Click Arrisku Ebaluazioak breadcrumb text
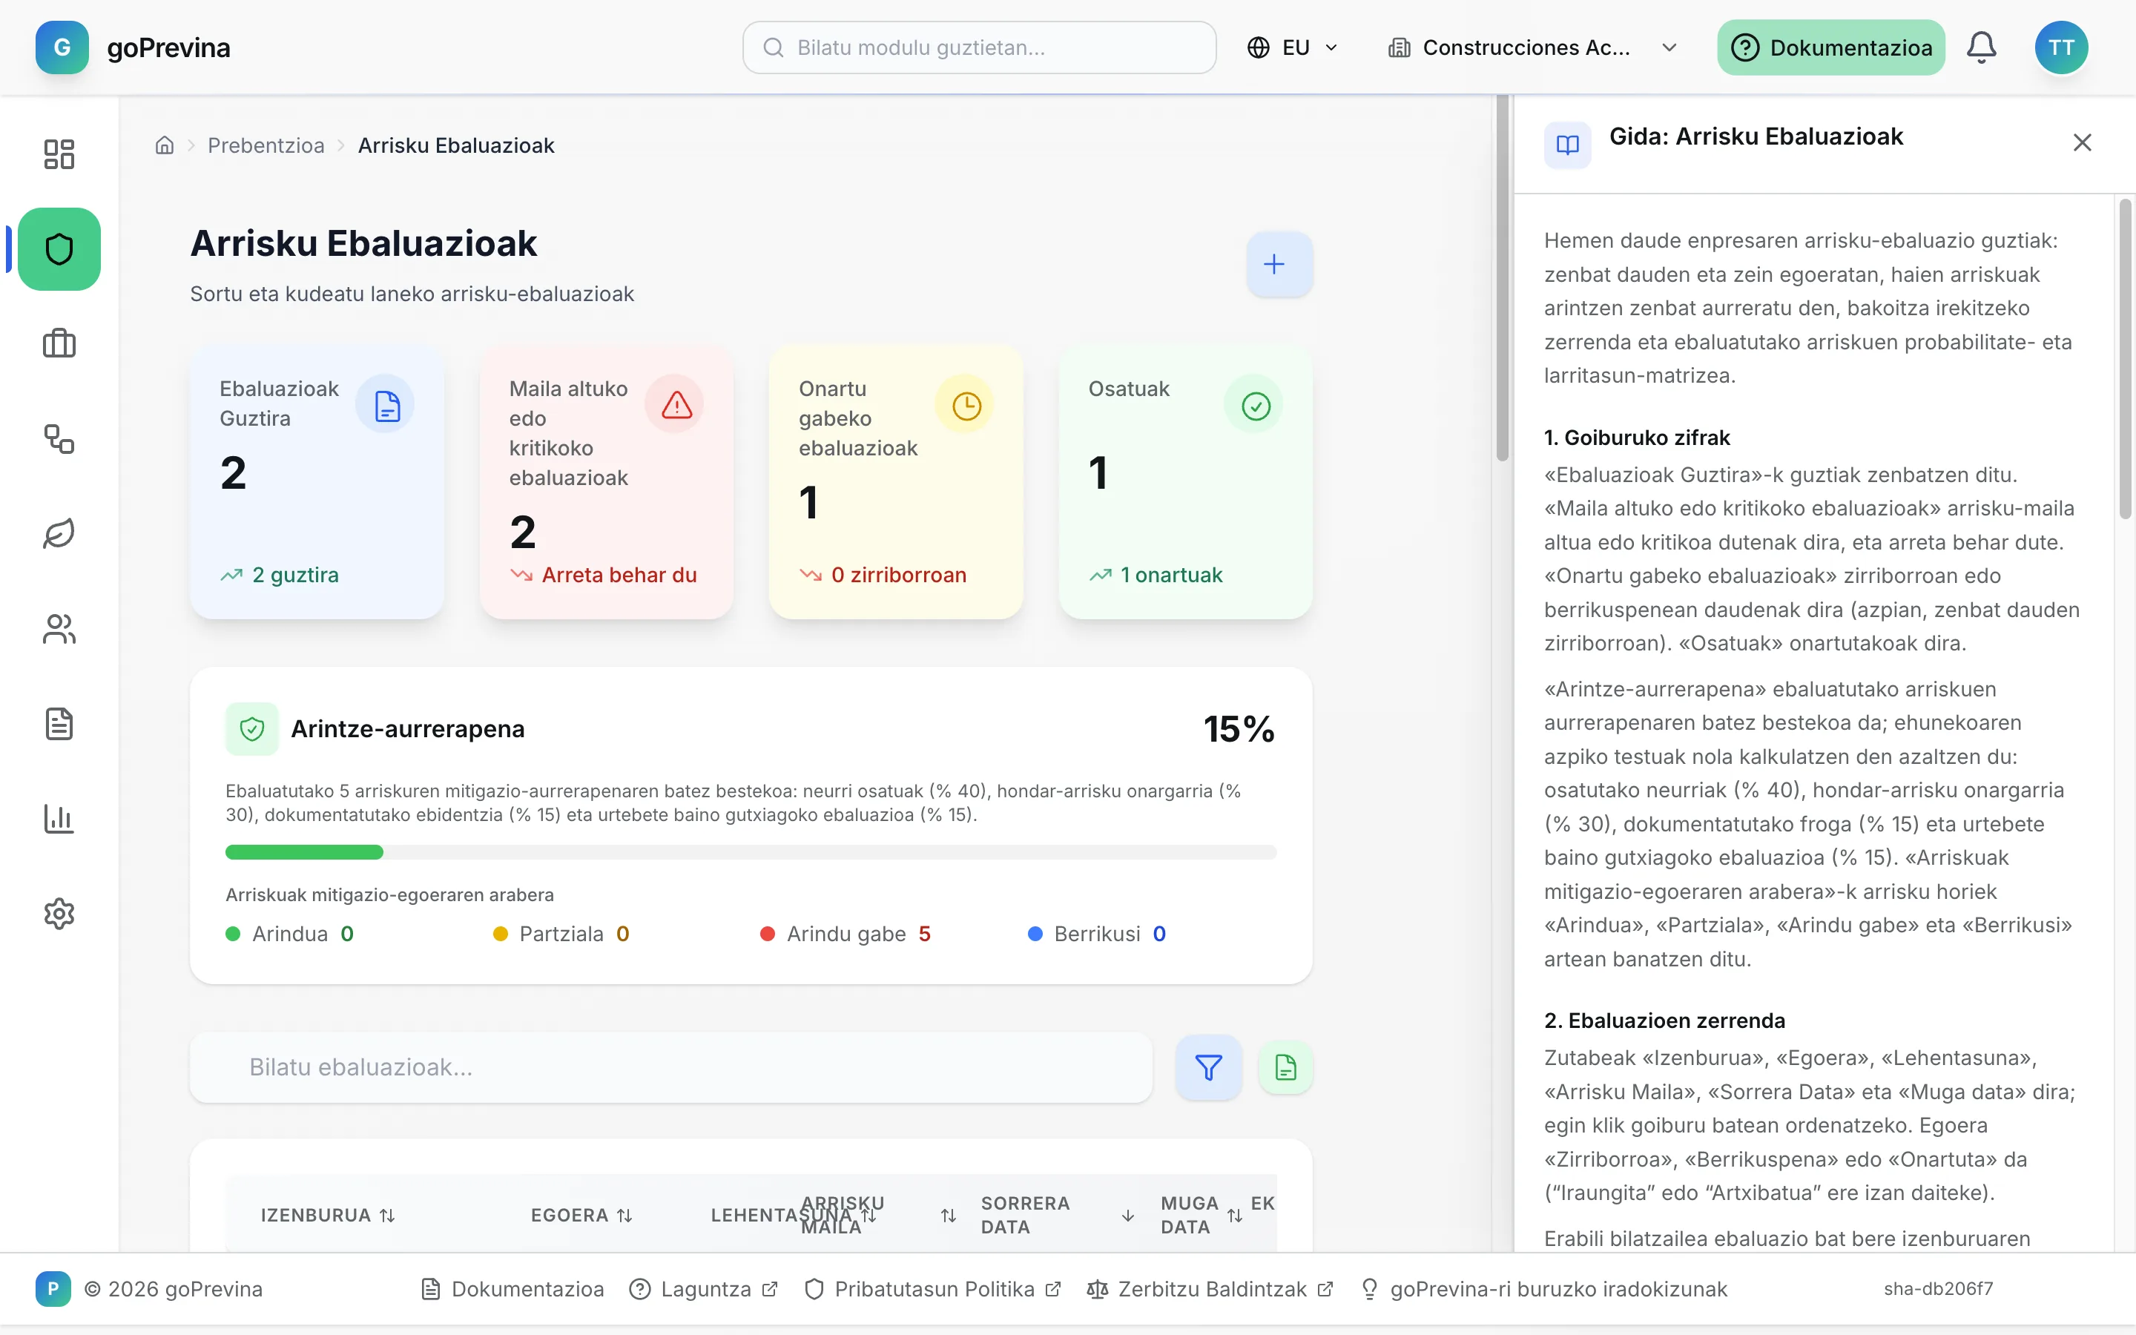Image resolution: width=2136 pixels, height=1335 pixels. pos(455,145)
